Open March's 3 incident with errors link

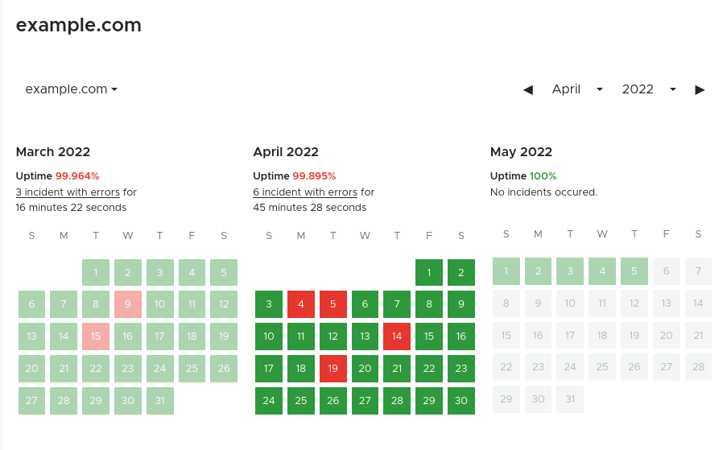(x=68, y=192)
